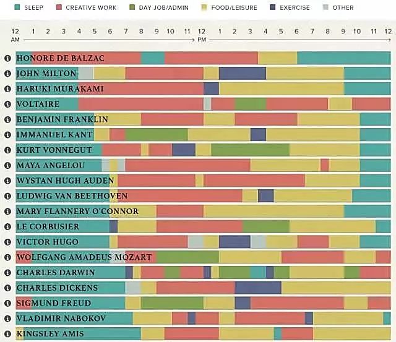
Task: Show info for Maya Angelou row
Action: [7, 165]
